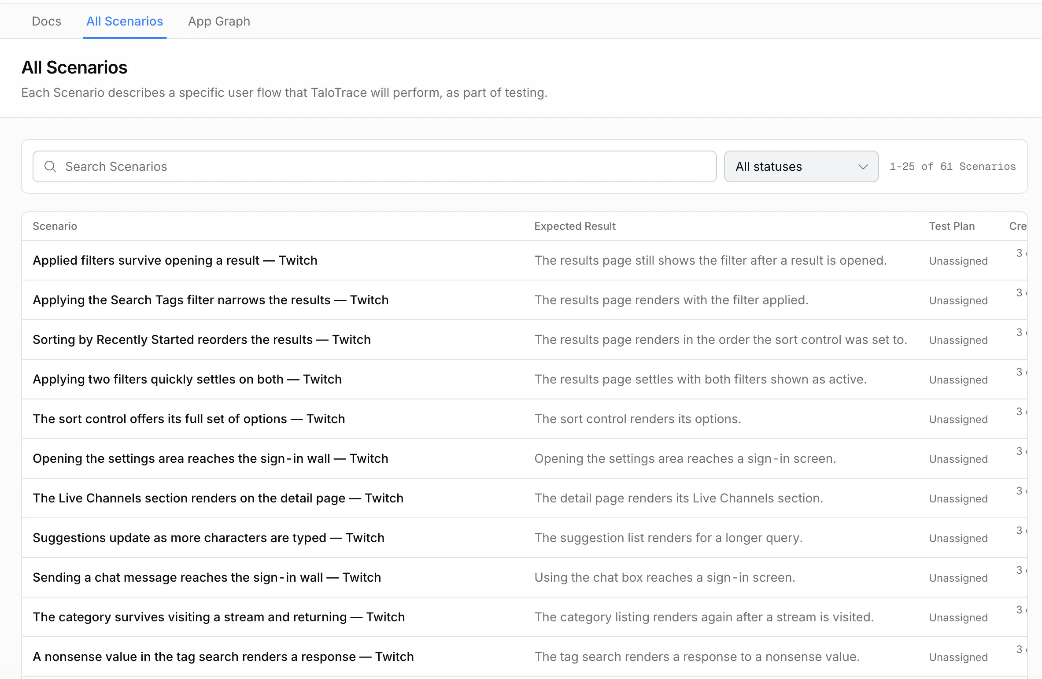Click "The detail page renders its Live Channels section."

(x=679, y=498)
